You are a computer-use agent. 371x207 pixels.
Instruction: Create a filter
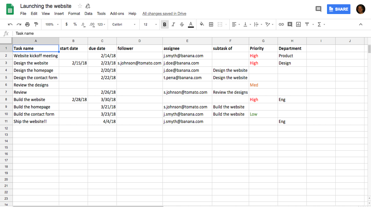(307, 24)
